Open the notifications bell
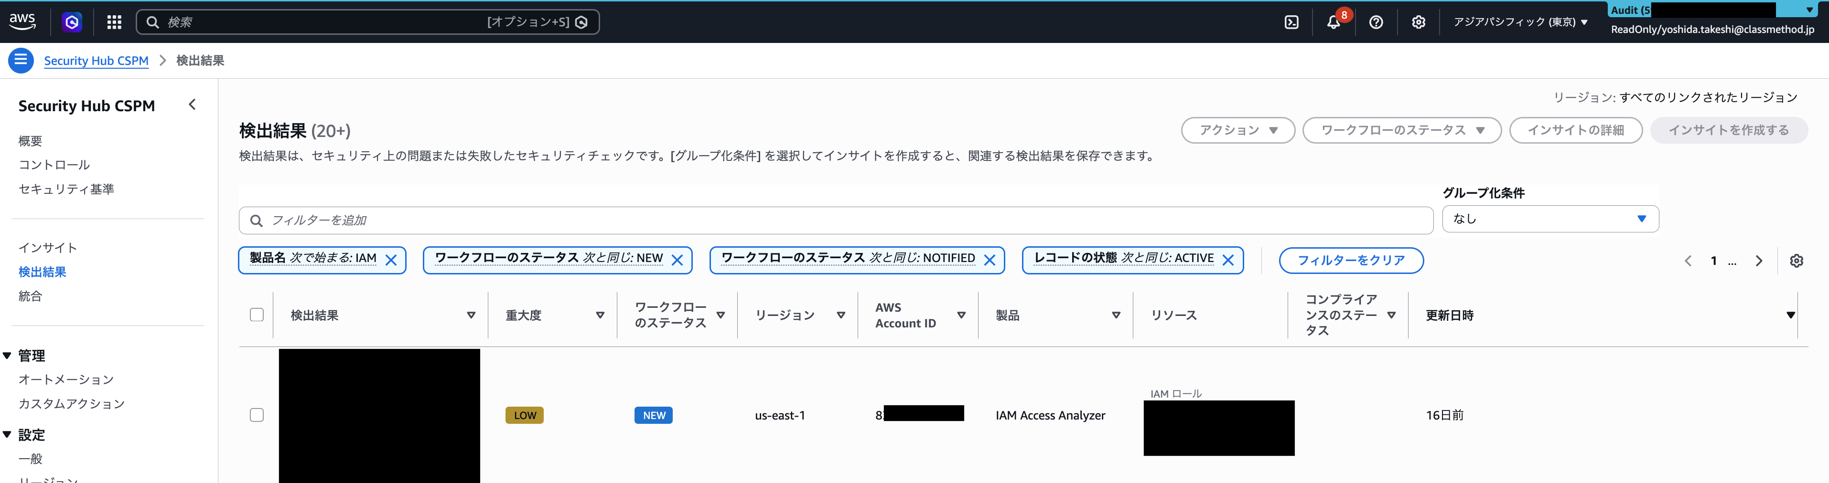Screen dimensions: 1829x483 tap(1334, 22)
